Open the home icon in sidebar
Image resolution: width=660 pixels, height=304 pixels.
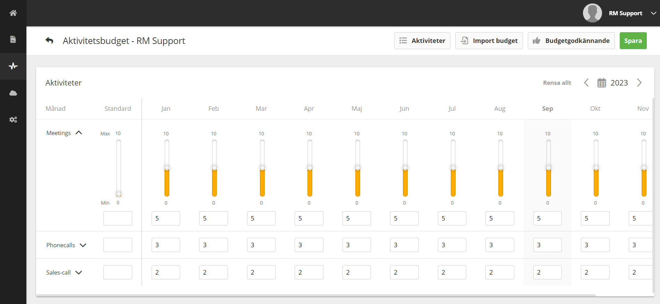[13, 13]
